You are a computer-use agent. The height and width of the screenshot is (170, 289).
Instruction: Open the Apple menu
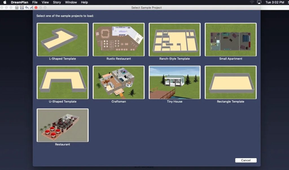pos(4,2)
